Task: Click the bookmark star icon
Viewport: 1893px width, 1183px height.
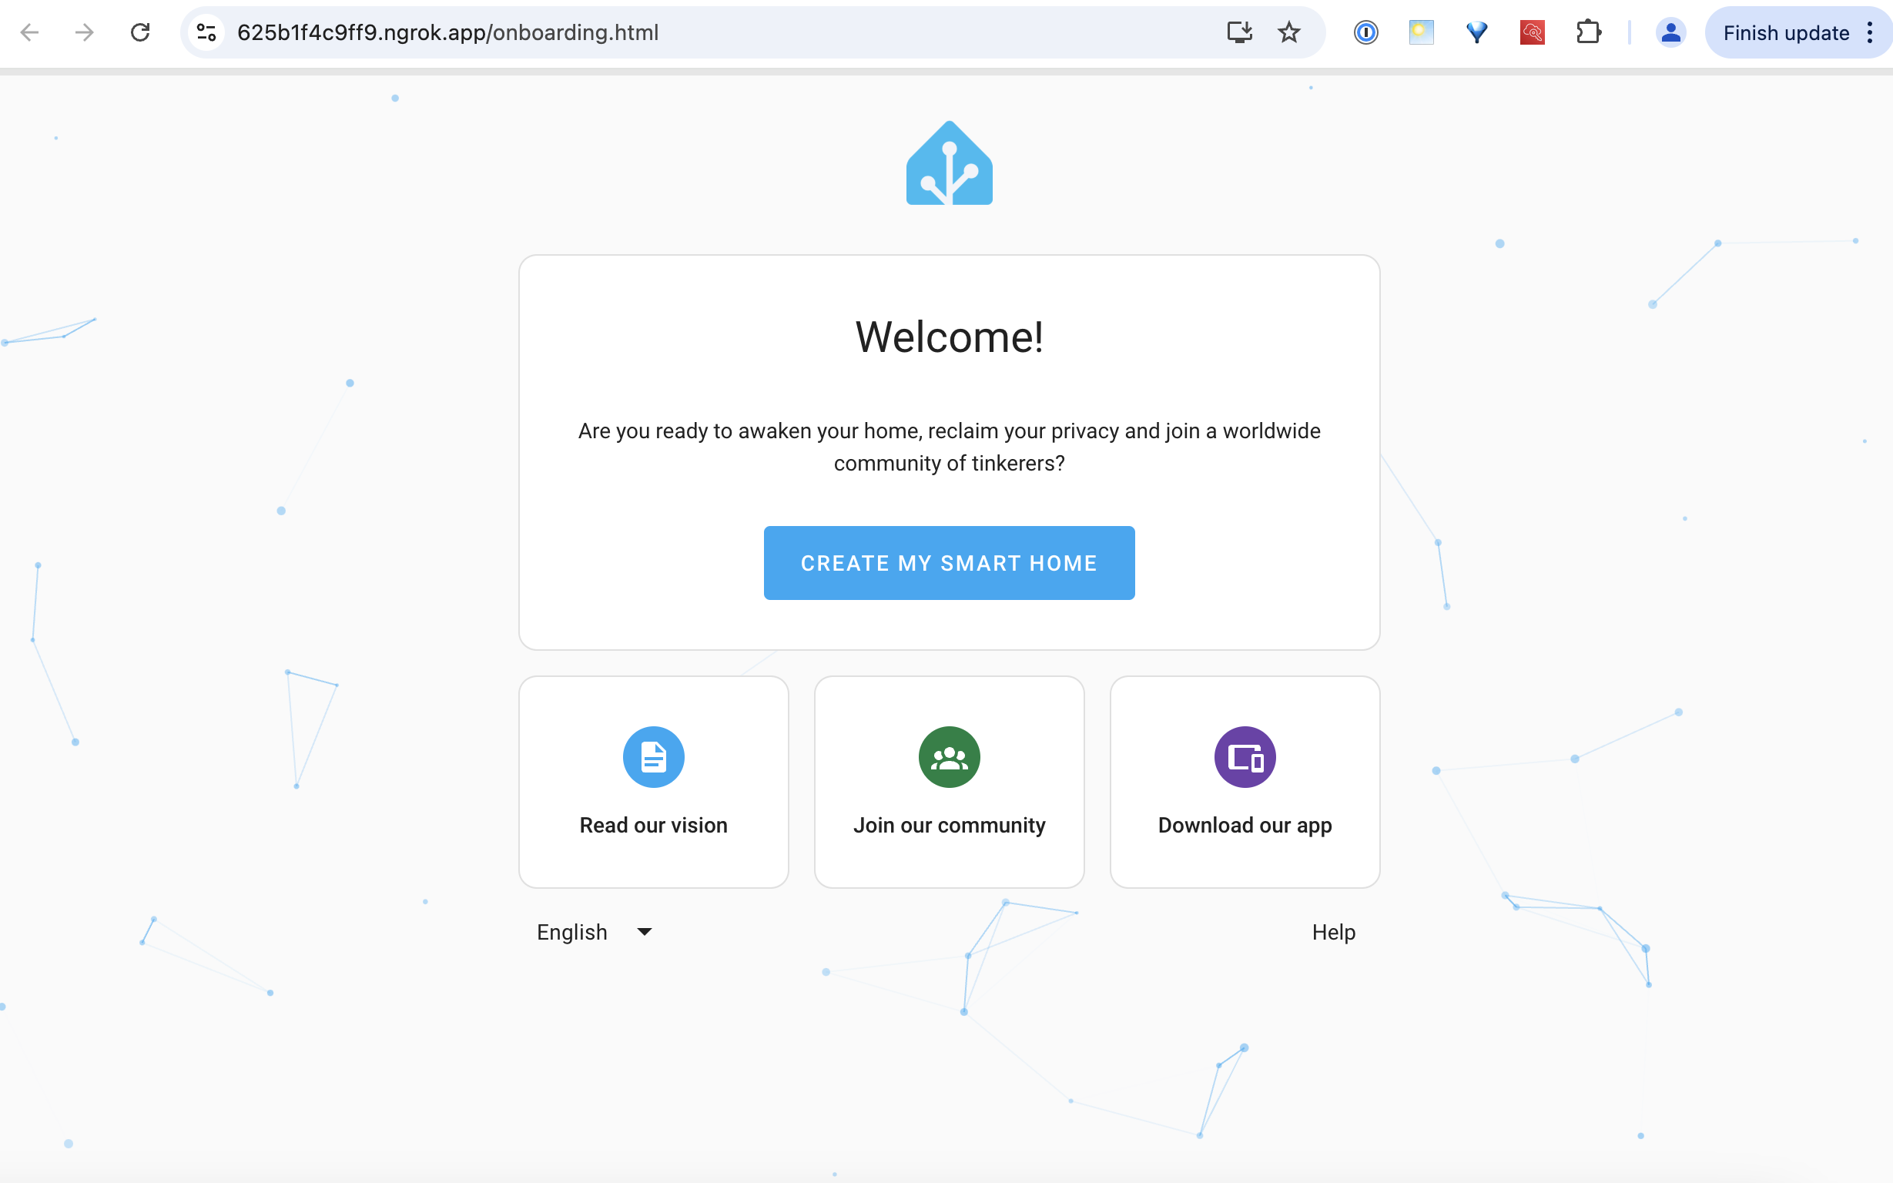Action: tap(1289, 30)
